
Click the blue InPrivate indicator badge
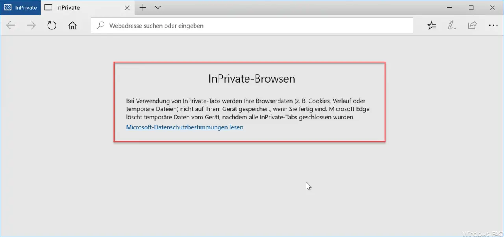click(x=20, y=7)
